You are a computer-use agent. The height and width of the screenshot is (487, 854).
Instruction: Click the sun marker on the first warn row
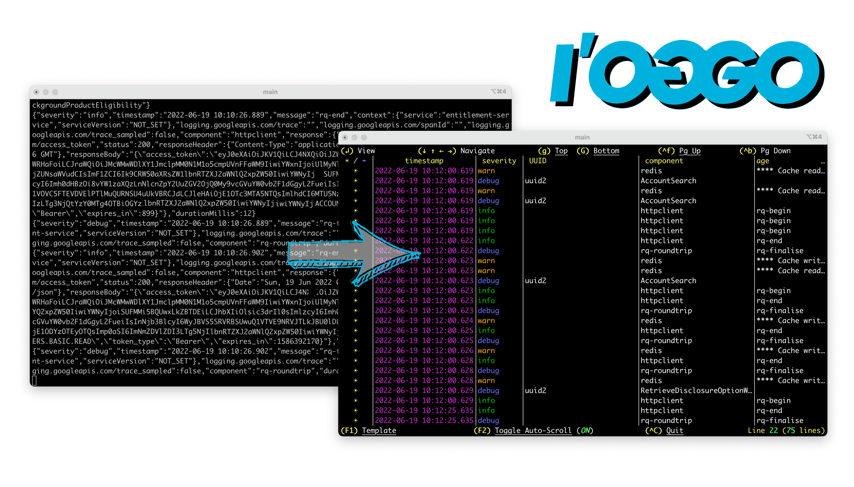click(355, 171)
